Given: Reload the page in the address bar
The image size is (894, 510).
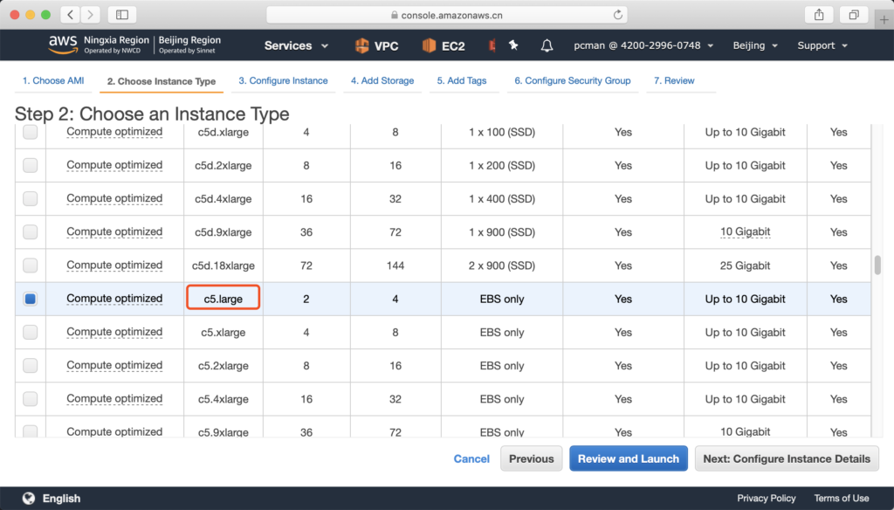Looking at the screenshot, I should [x=618, y=15].
